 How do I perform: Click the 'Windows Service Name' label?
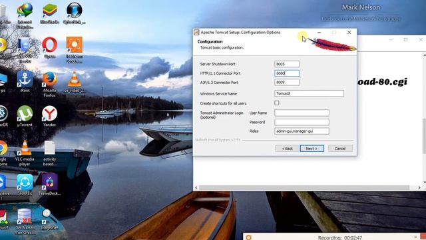[218, 93]
